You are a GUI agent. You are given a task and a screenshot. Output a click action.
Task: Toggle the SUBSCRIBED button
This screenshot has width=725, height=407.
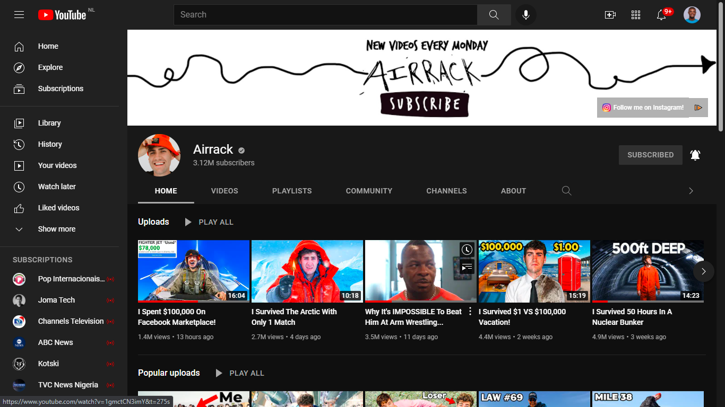click(x=651, y=155)
